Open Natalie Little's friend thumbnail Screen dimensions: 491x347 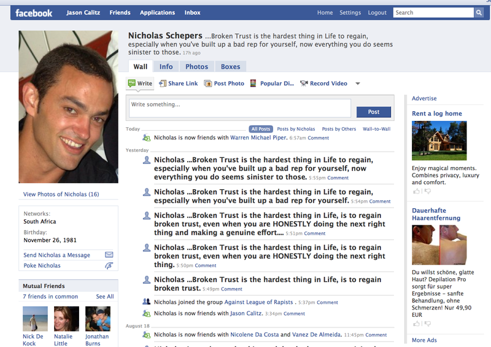click(x=66, y=319)
